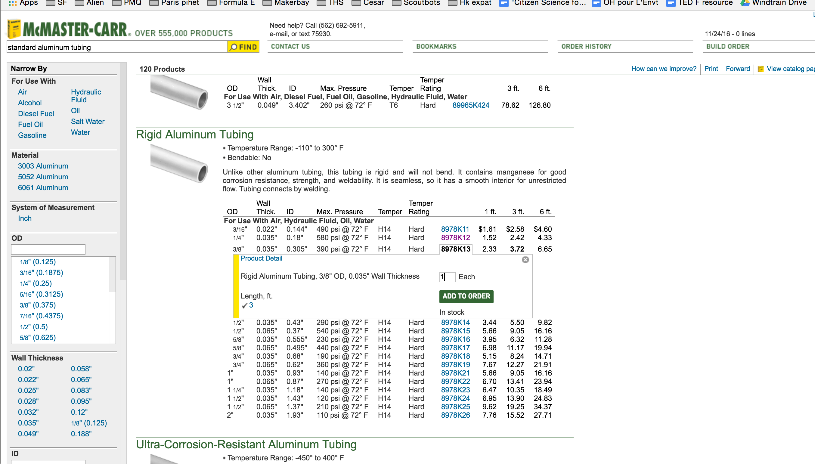Filter by Salt Water use
Image resolution: width=815 pixels, height=464 pixels.
coord(88,122)
